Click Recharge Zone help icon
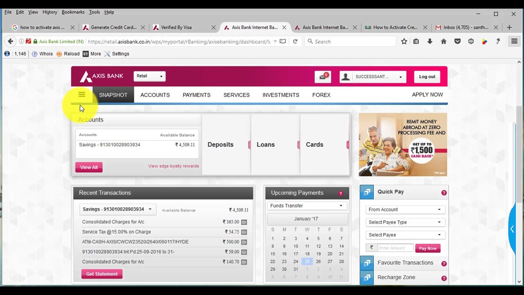Image resolution: width=524 pixels, height=295 pixels. 444,279
